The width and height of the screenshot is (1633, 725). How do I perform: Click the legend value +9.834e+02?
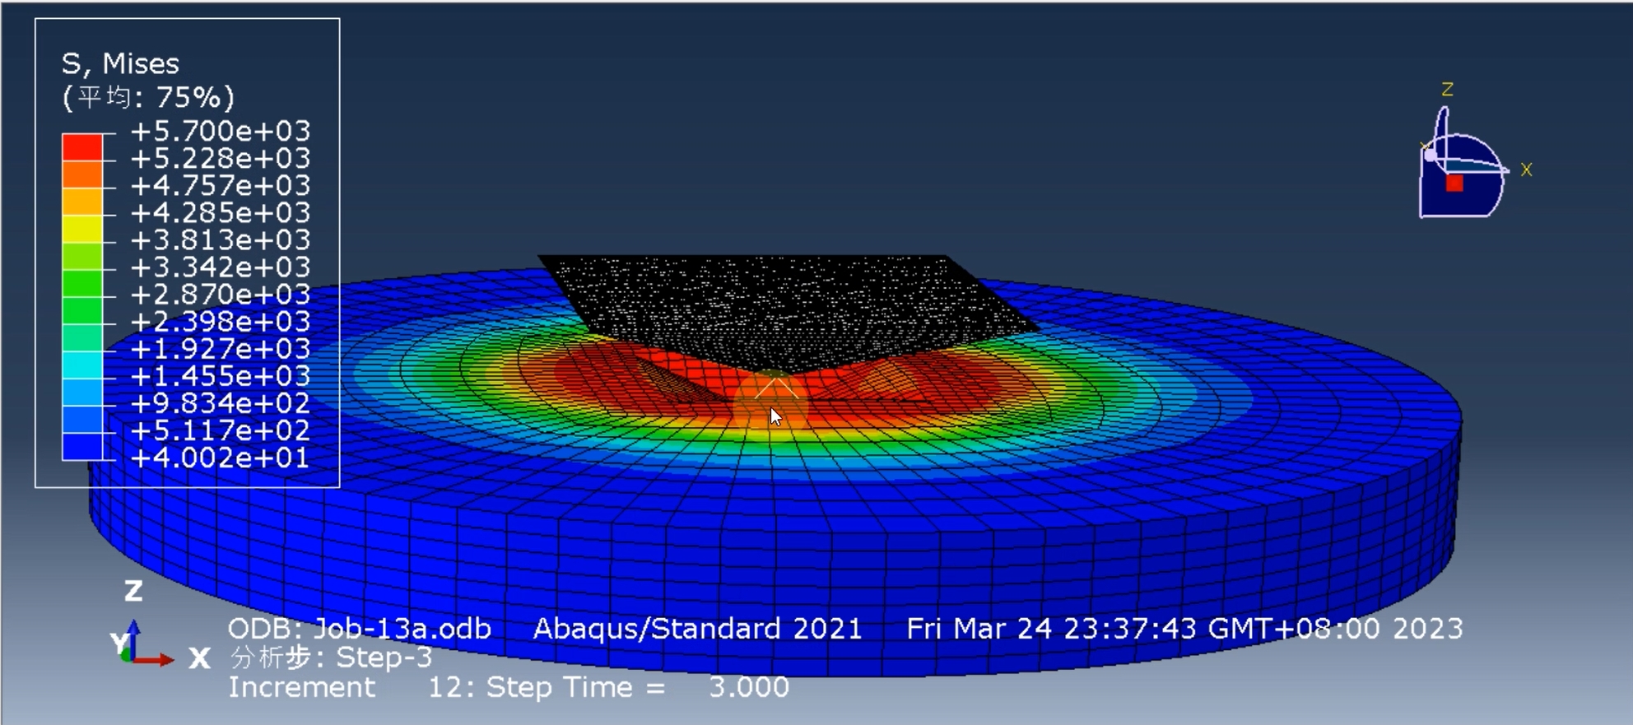(x=221, y=402)
